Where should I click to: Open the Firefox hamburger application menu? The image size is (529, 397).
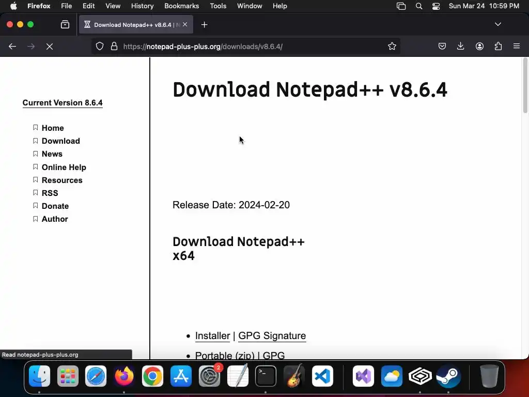(517, 46)
